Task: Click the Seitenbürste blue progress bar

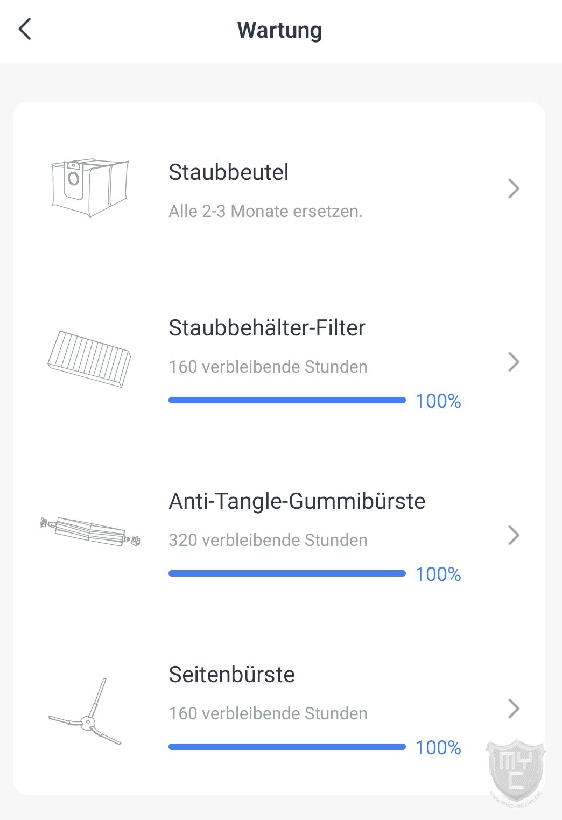Action: [287, 747]
